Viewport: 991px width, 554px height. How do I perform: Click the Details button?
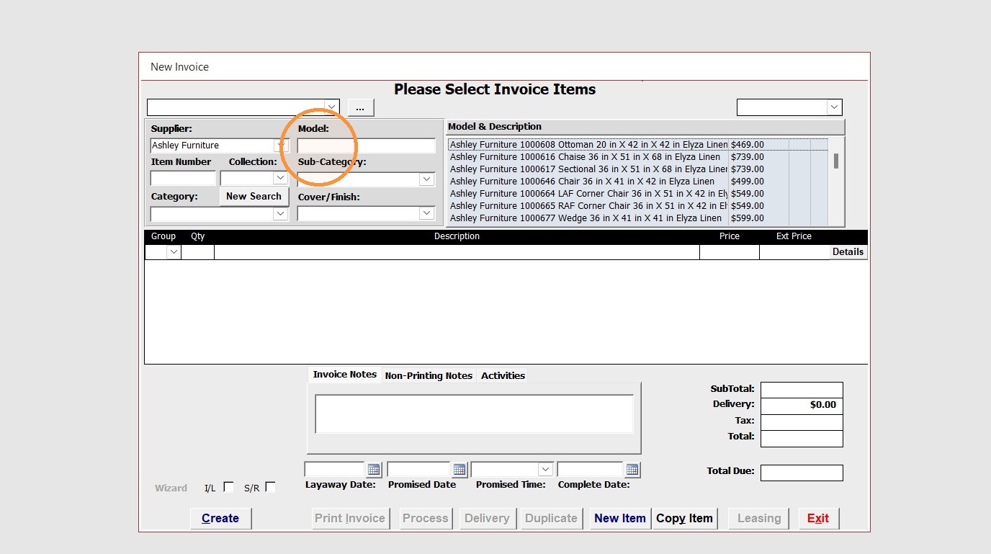[848, 252]
